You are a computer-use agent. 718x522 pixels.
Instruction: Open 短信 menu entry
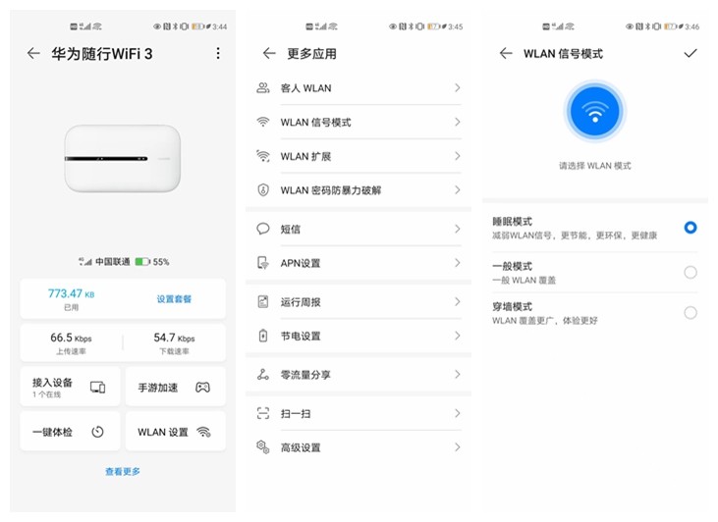point(359,229)
